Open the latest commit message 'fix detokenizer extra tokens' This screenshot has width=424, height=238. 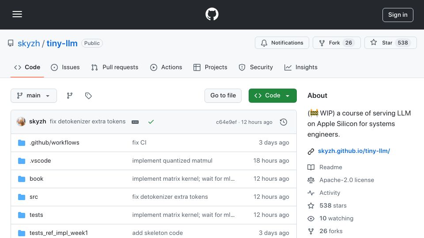pos(87,122)
